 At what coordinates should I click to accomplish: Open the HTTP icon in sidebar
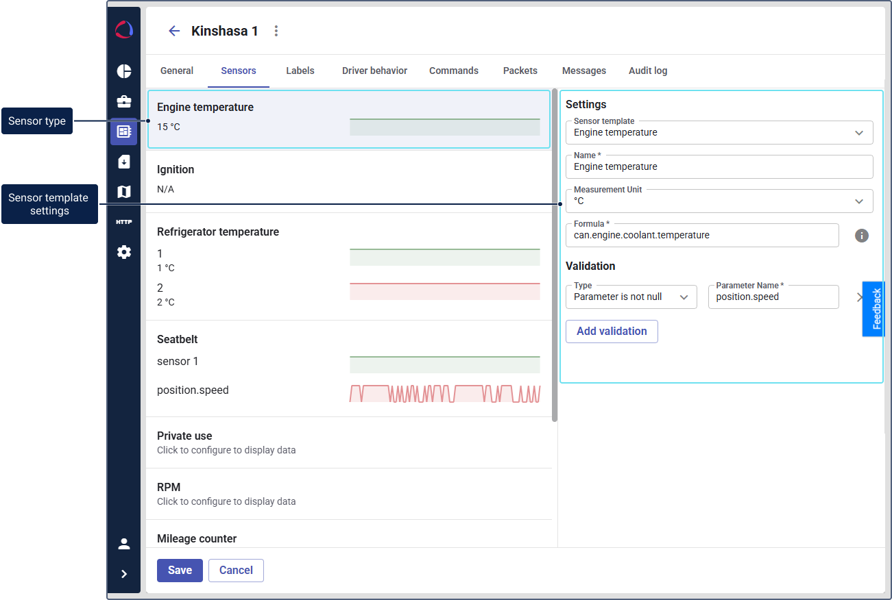124,222
